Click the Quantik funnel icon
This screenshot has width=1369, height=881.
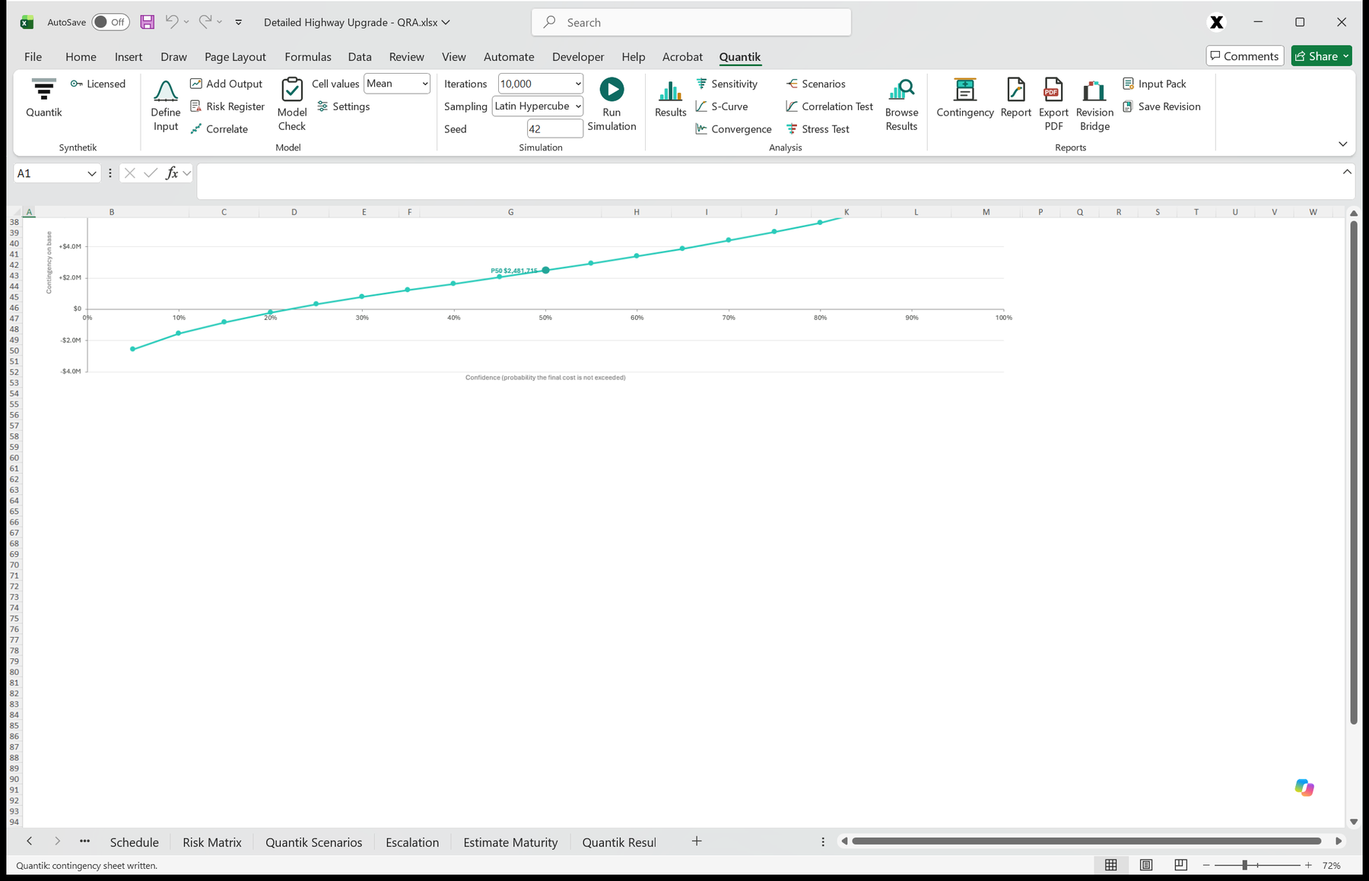tap(43, 97)
